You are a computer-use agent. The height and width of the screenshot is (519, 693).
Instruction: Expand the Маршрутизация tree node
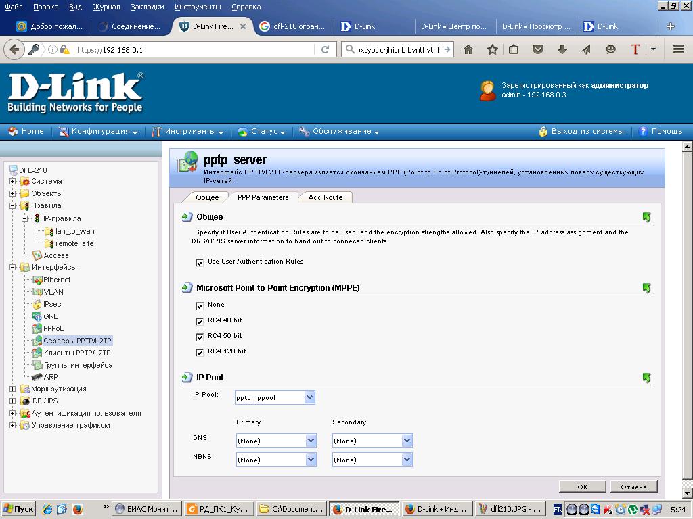pos(12,389)
